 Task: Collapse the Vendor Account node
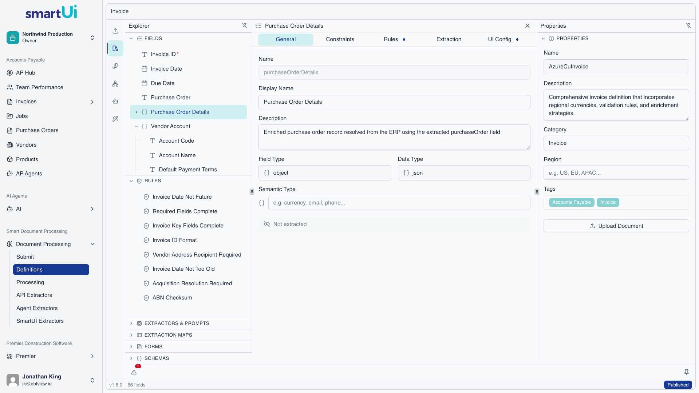(137, 126)
